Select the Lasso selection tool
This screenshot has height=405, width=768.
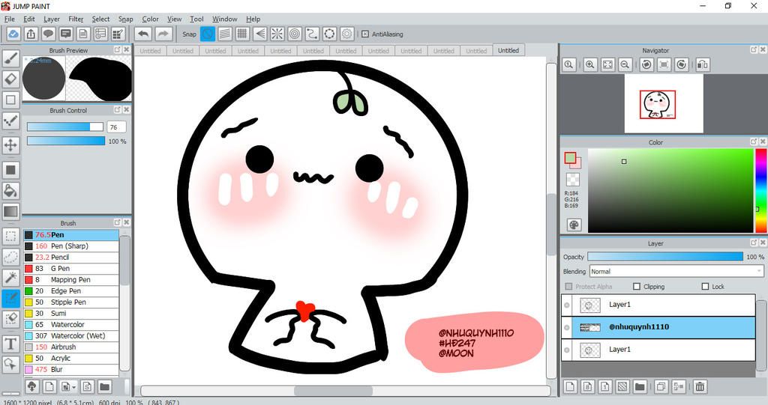point(10,257)
